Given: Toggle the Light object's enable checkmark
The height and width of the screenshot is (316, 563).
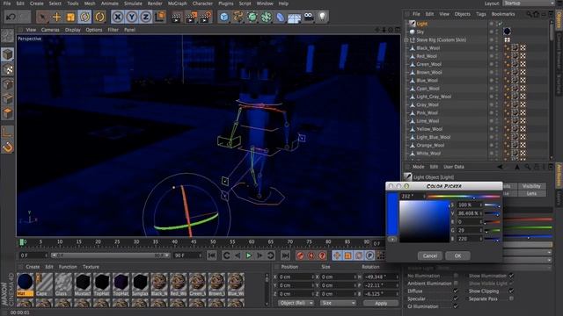Looking at the screenshot, I should [501, 24].
